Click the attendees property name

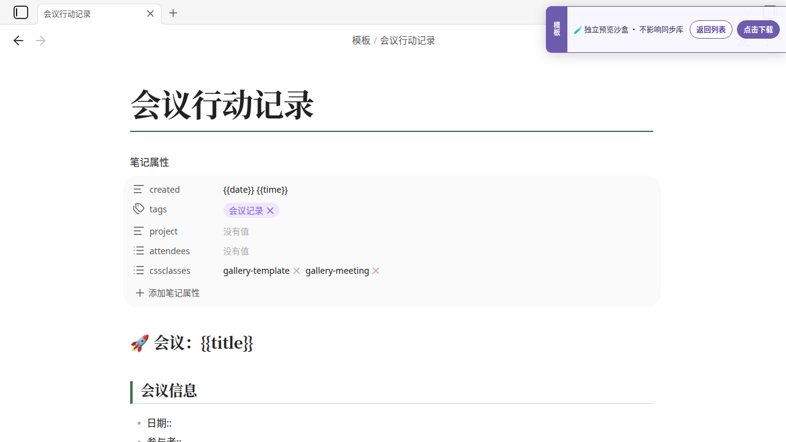169,250
